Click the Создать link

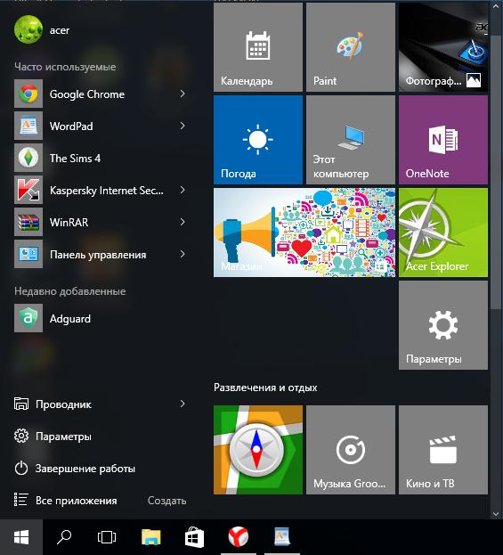[166, 501]
